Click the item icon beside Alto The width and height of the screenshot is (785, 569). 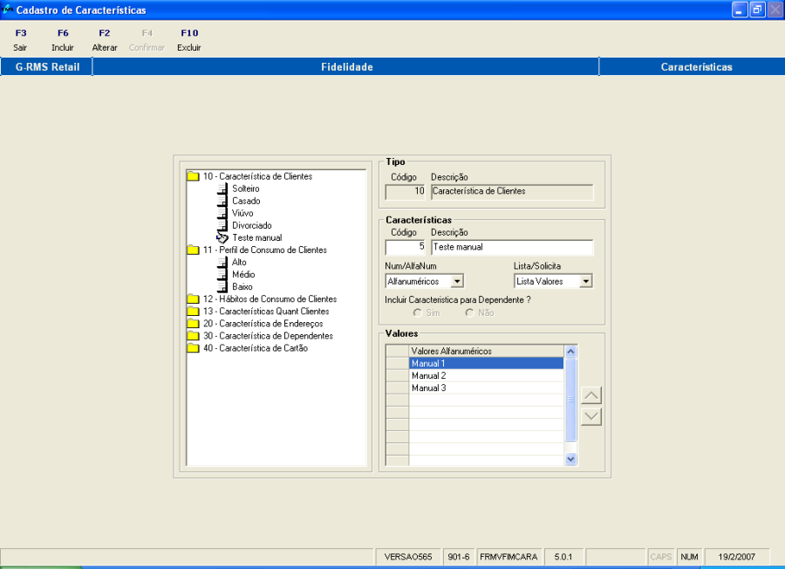point(222,263)
